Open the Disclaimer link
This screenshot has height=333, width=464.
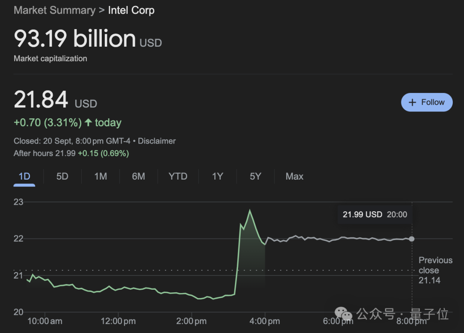click(x=157, y=141)
